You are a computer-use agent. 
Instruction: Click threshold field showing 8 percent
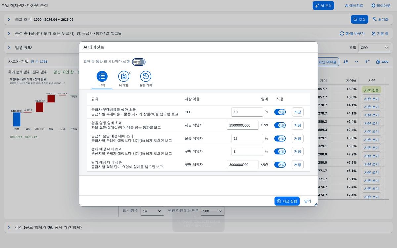247,151
